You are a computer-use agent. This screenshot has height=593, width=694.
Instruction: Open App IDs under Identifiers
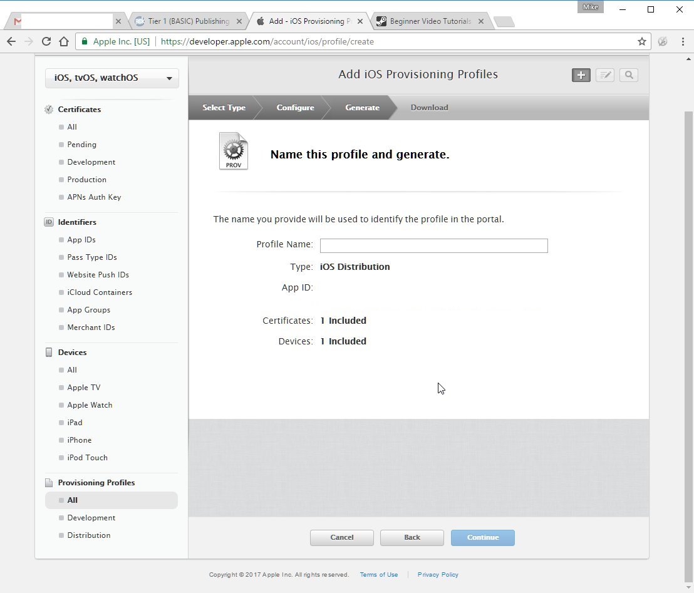point(81,240)
